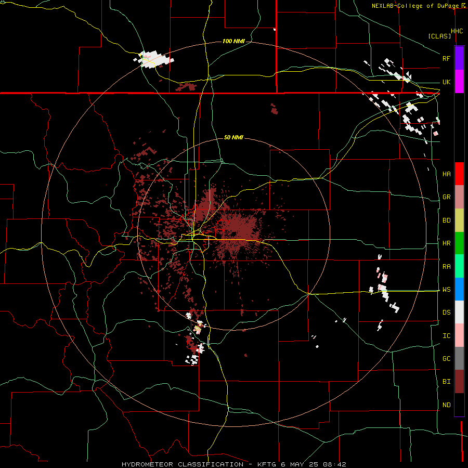Click the [CLAS] units label
The image size is (468, 468).
click(x=439, y=36)
